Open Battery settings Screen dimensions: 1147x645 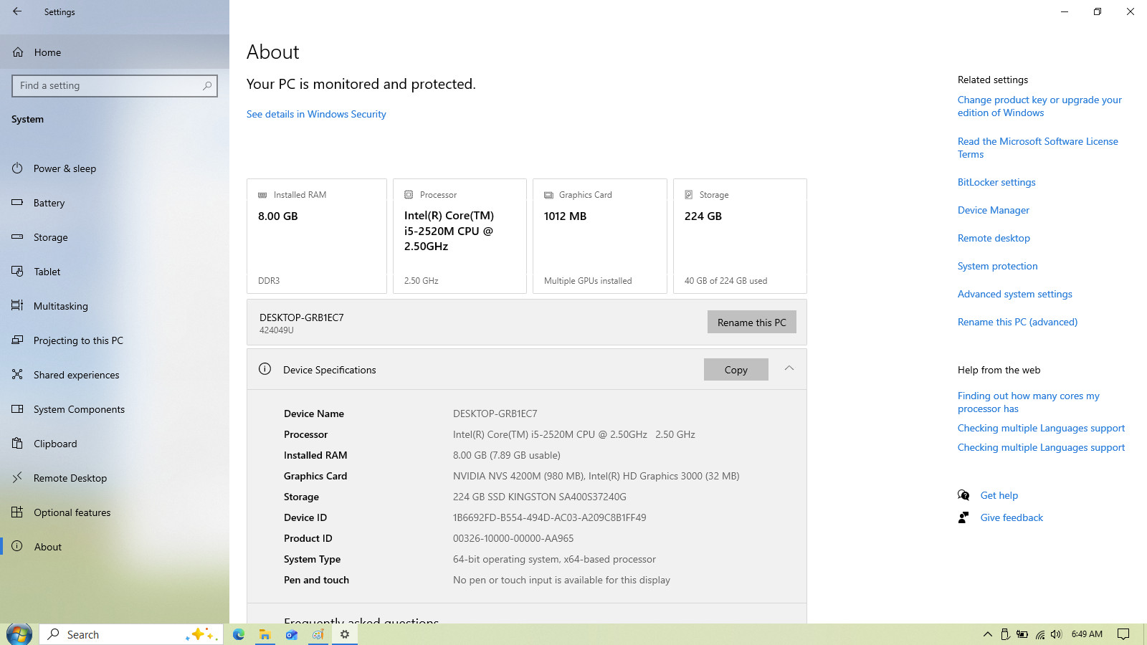[x=115, y=203]
